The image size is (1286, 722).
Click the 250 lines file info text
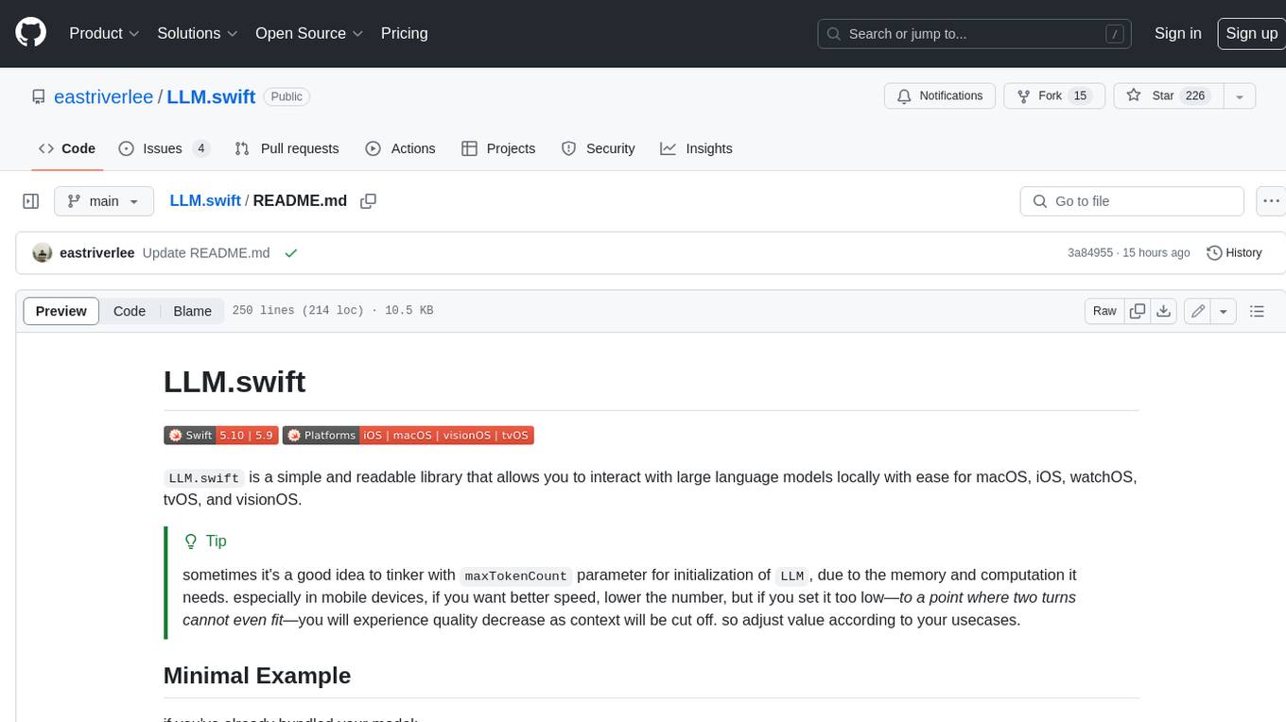coord(333,311)
